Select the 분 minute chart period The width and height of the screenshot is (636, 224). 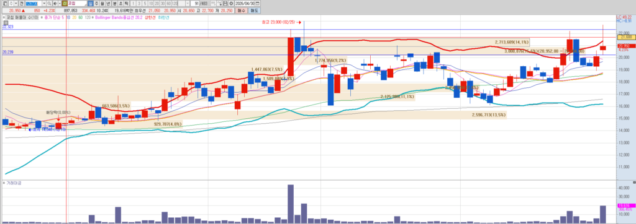click(x=115, y=3)
